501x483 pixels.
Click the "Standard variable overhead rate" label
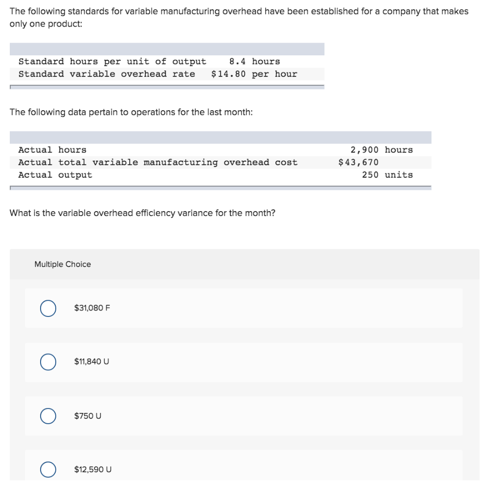point(107,74)
